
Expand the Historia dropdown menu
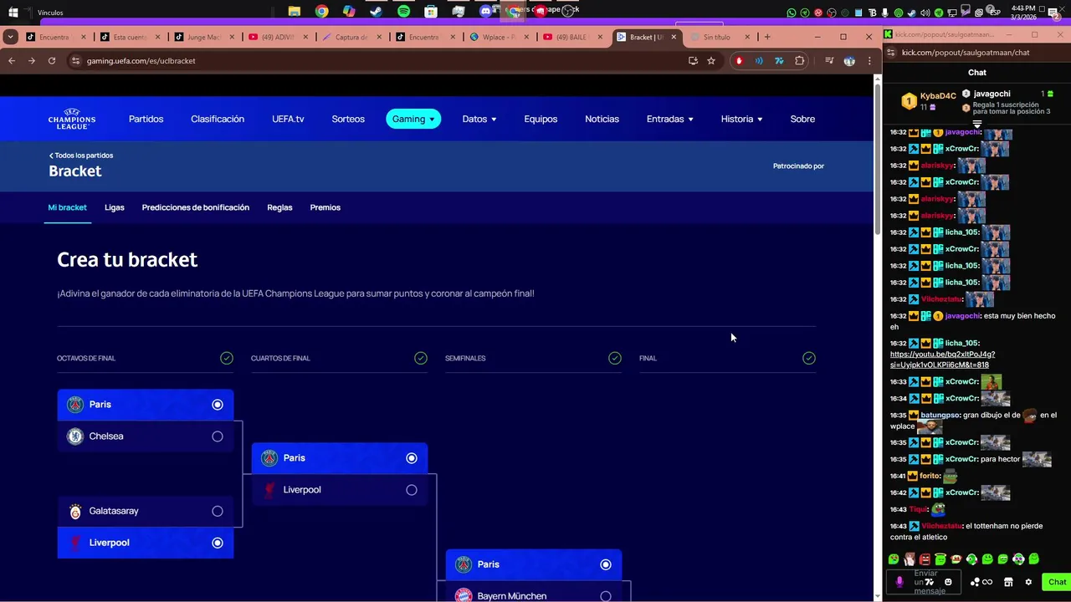click(741, 119)
